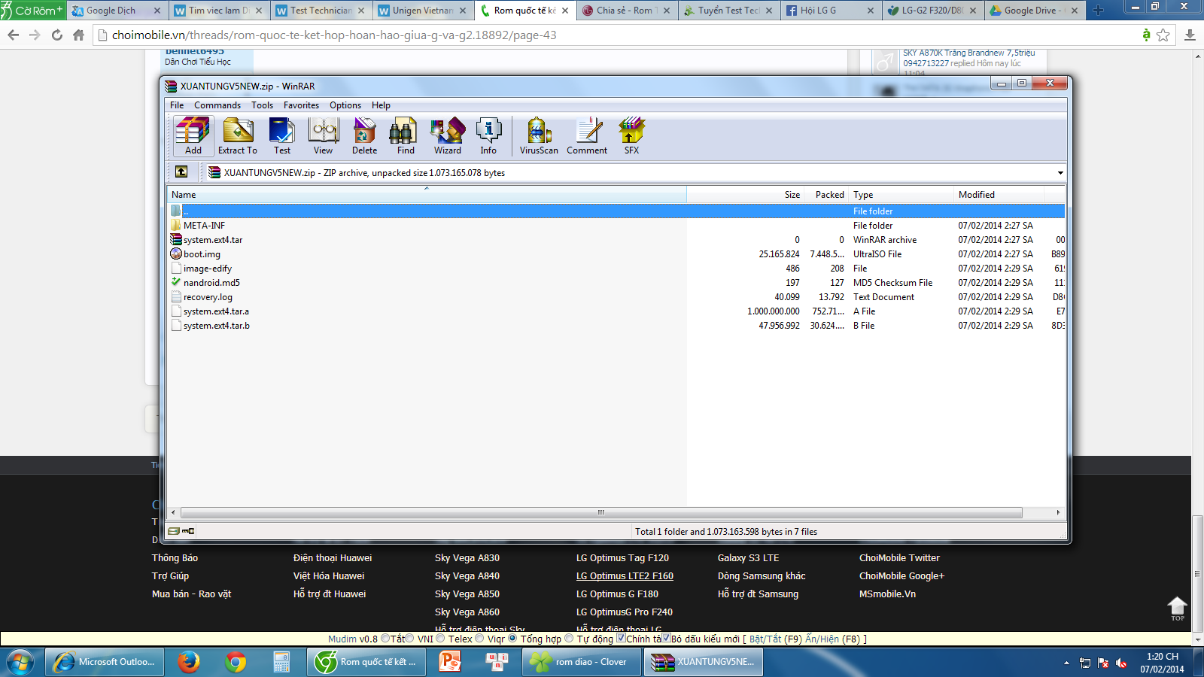Select the boot.img file row

(x=616, y=254)
